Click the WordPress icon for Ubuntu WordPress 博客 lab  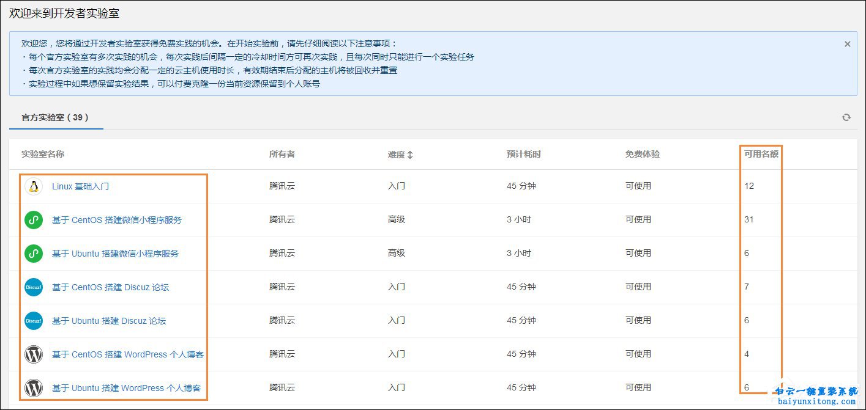[33, 387]
